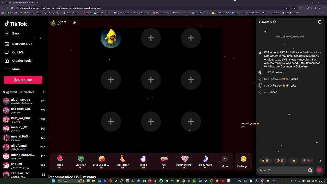Click plus slot in bottom-right grid corner
This screenshot has height=184, width=327.
click(x=191, y=122)
